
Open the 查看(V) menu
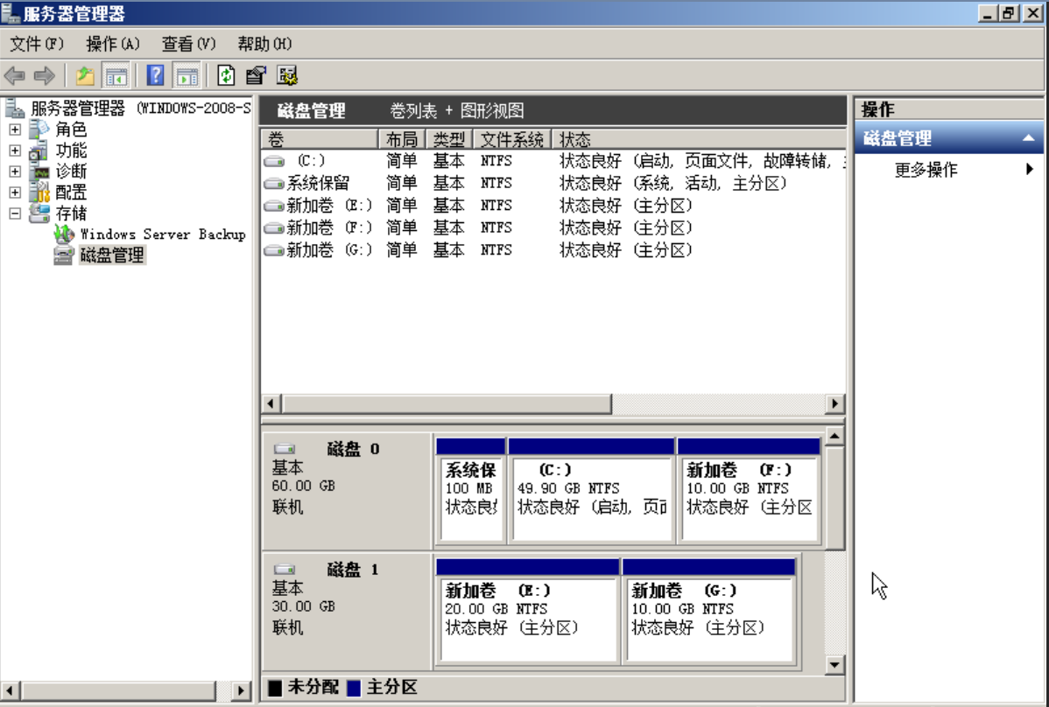tap(188, 44)
